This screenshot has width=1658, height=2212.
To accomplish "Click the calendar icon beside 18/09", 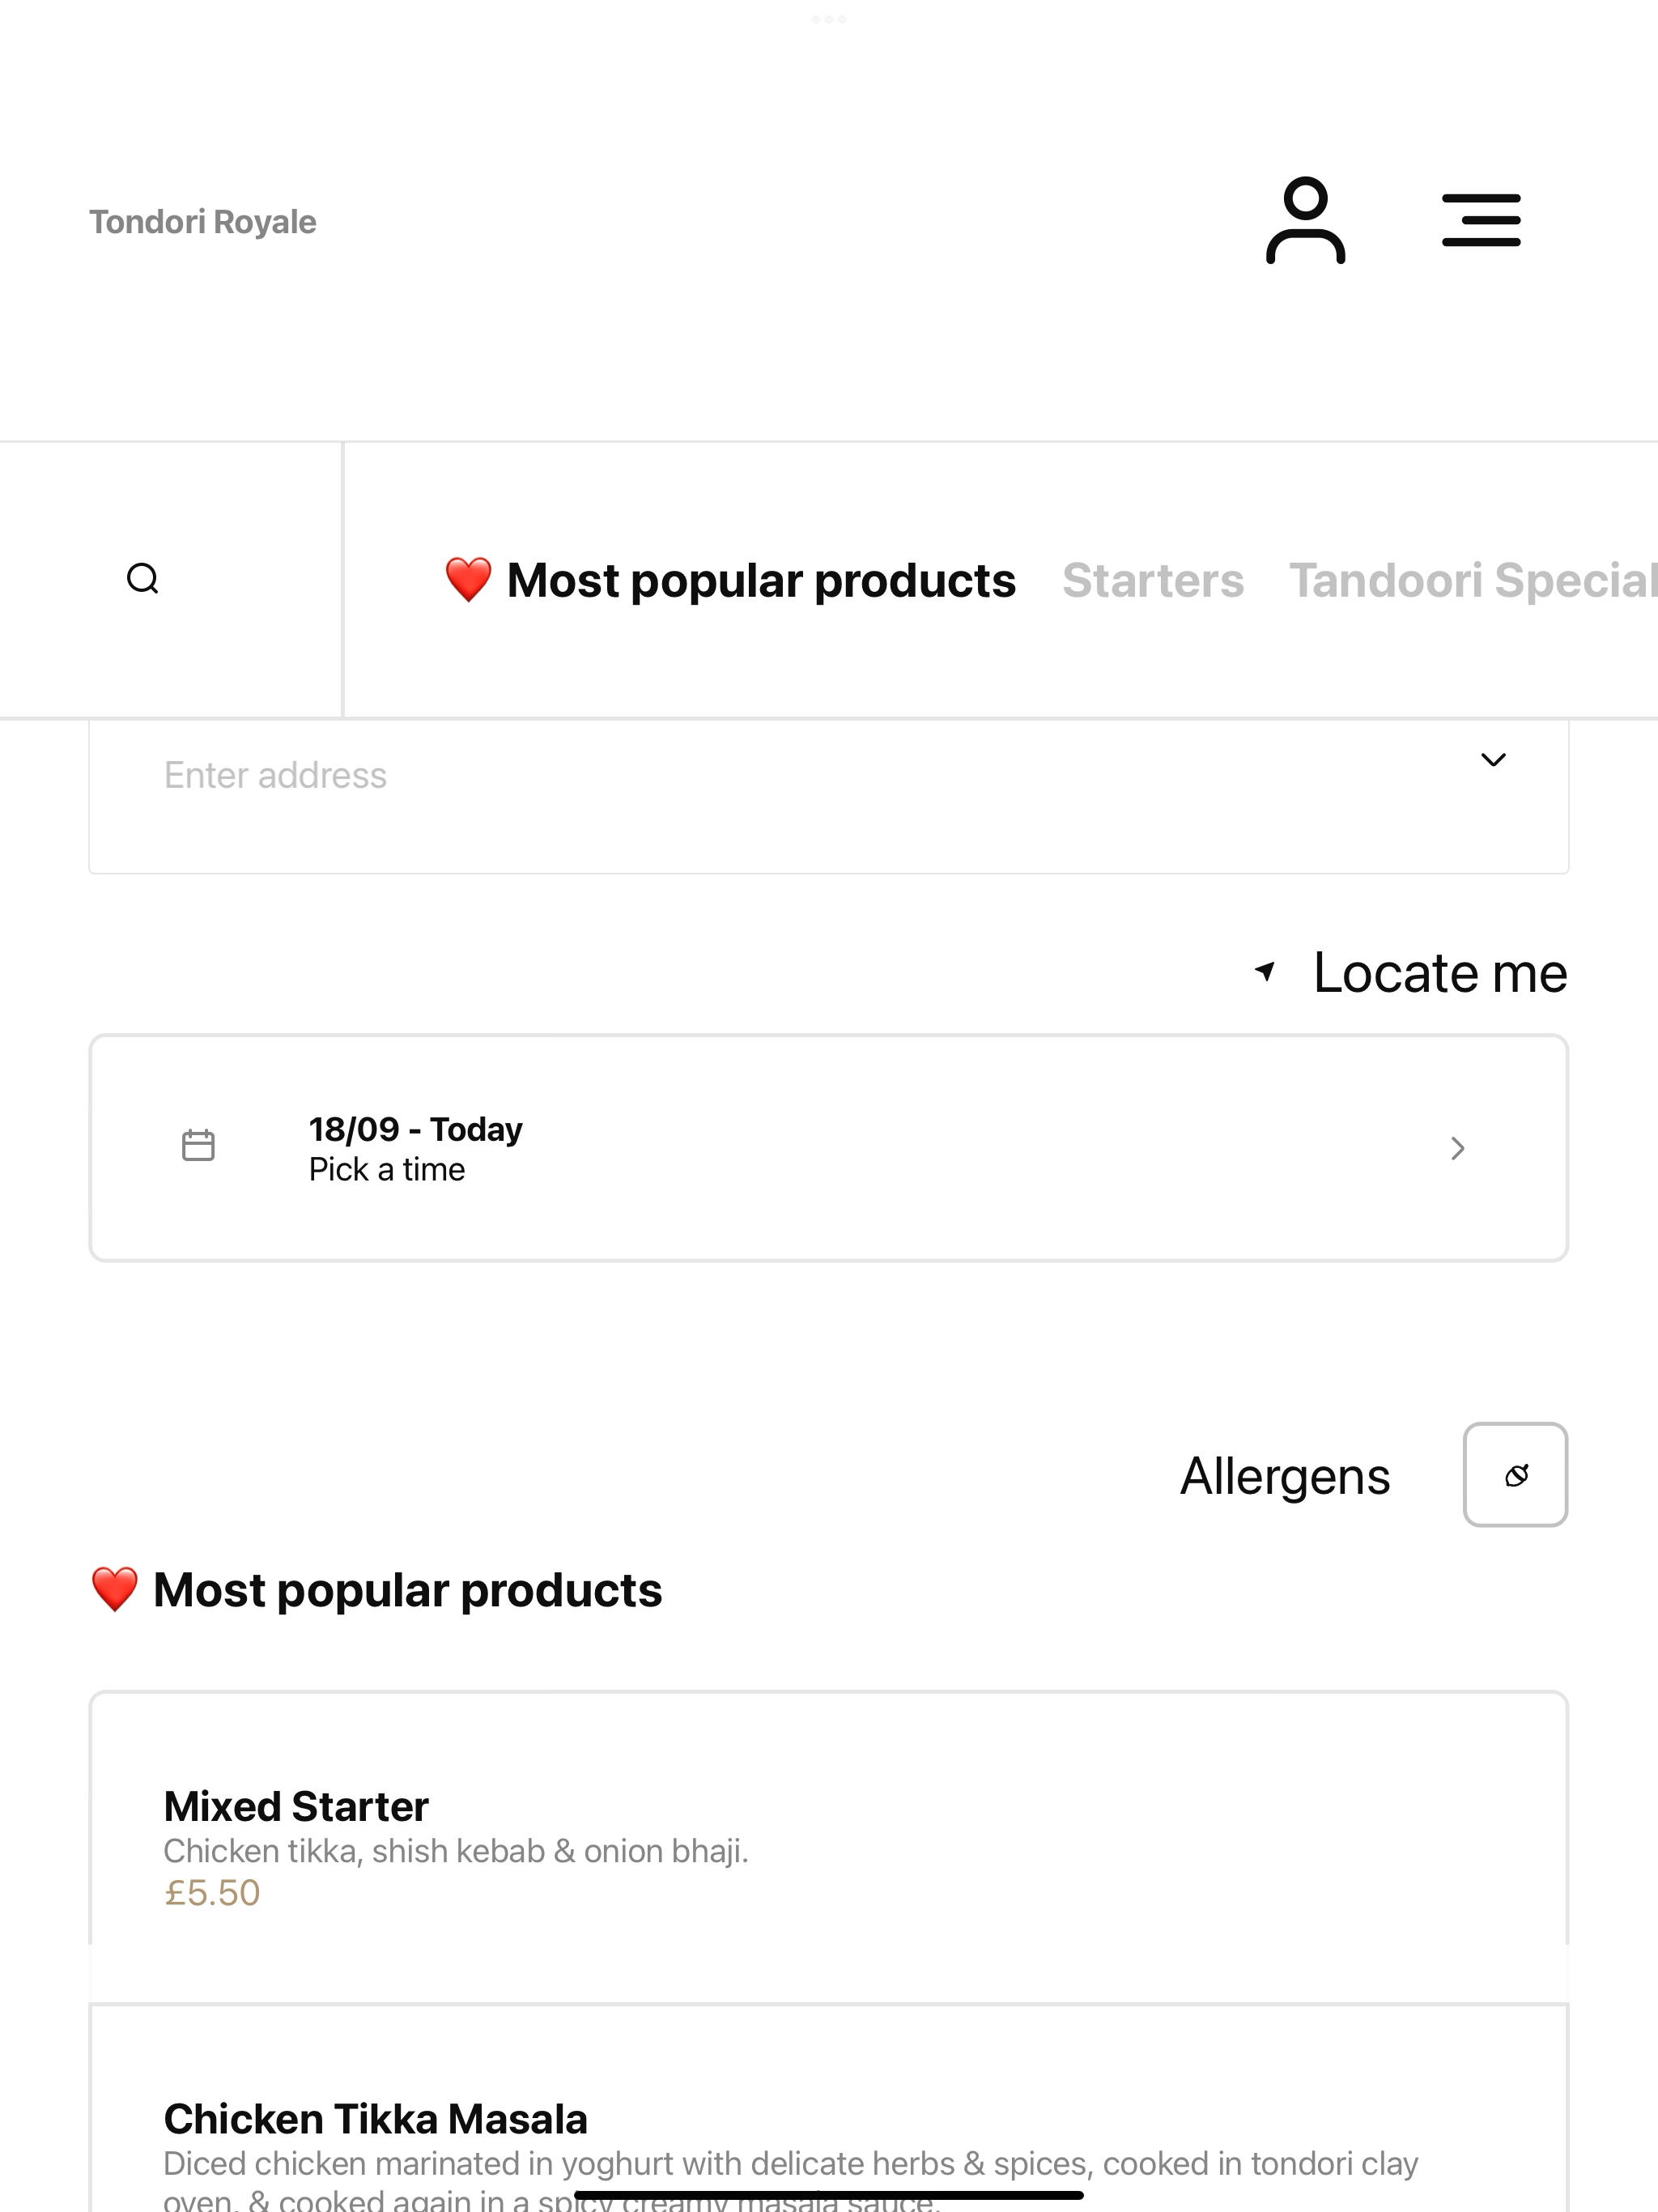I will coord(198,1145).
